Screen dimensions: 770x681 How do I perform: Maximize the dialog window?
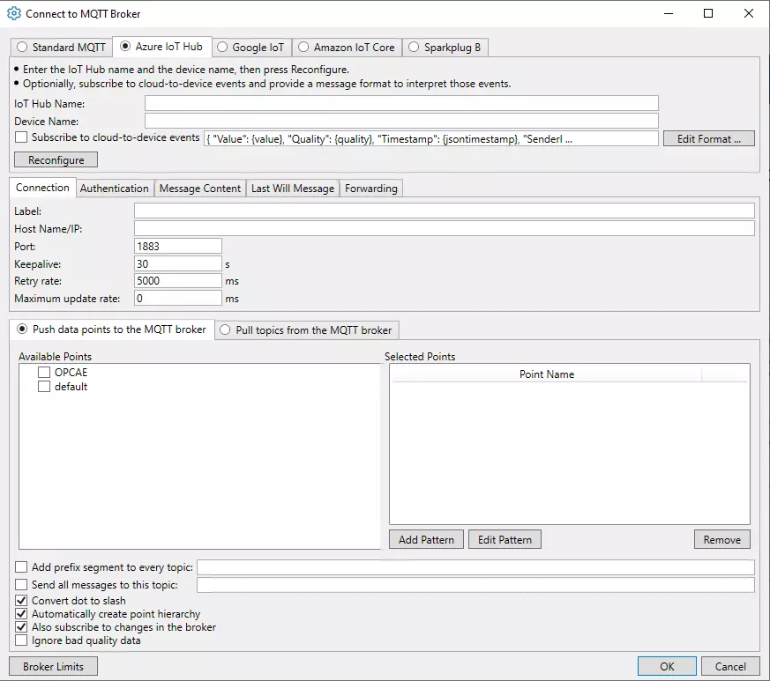coord(708,13)
